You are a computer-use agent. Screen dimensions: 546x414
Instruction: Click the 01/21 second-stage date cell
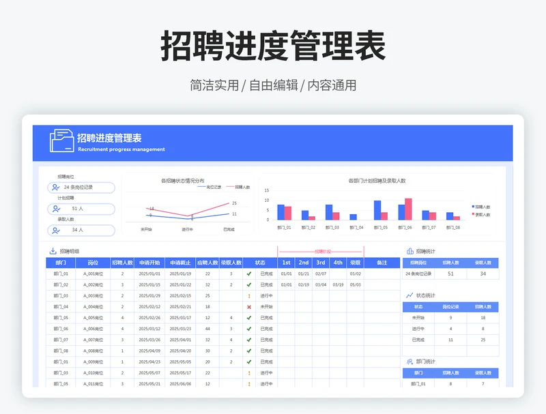(x=304, y=273)
